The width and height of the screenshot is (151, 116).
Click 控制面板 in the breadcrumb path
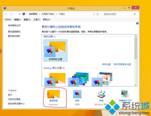[x=33, y=14]
